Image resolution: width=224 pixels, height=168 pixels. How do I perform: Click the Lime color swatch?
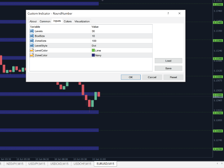click(x=93, y=50)
